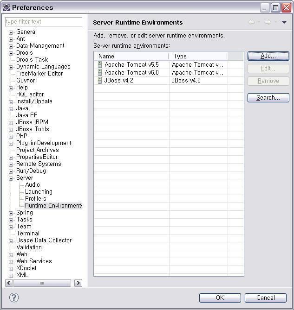Screen dimensions: 294x310
Task: Click the horizontal scrollbar thumb
Action: coord(42,283)
